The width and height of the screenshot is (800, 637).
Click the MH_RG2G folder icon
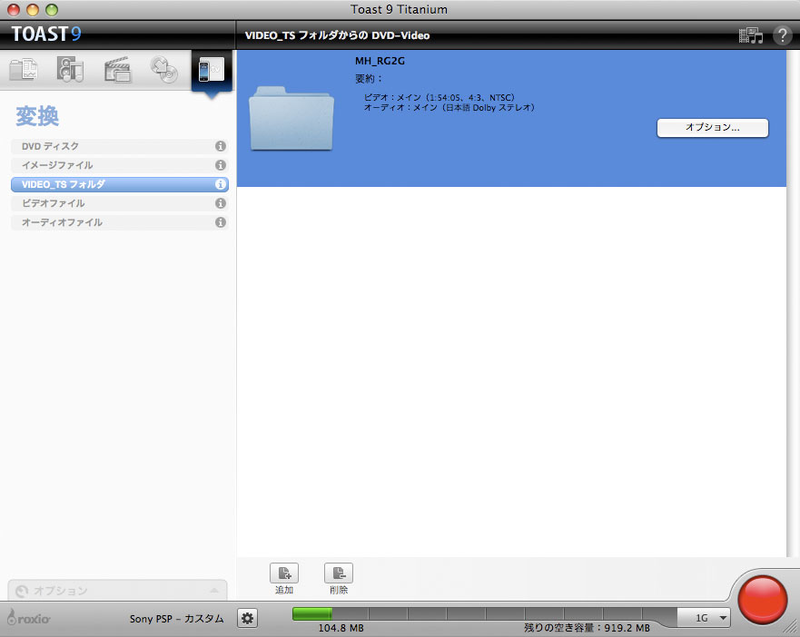[291, 118]
